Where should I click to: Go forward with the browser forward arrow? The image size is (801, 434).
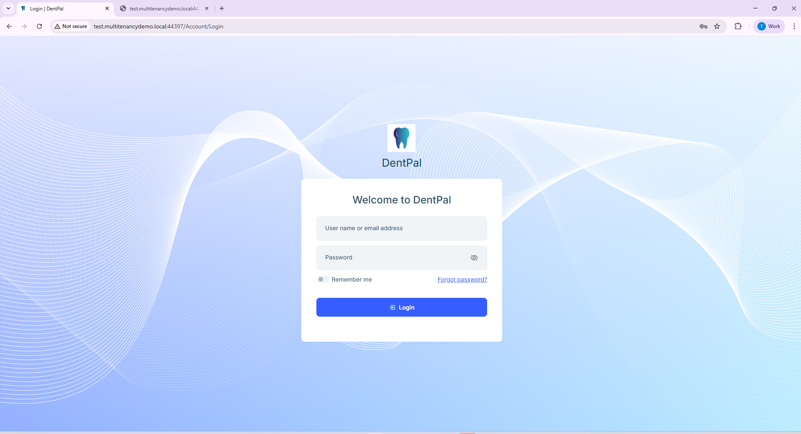click(24, 26)
